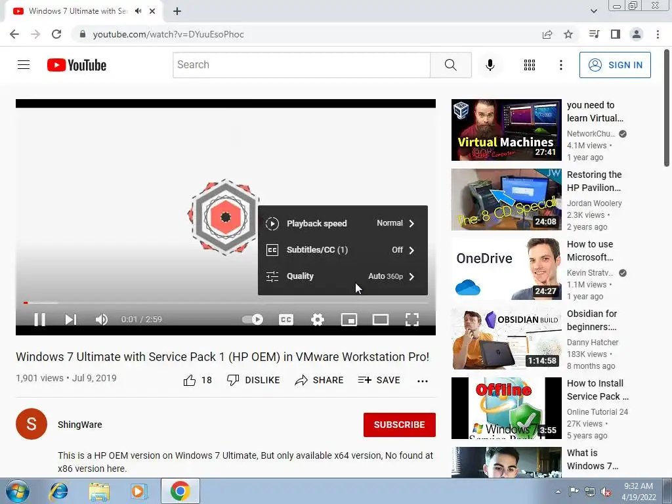The width and height of the screenshot is (672, 504).
Task: Open Chrome media controls icon
Action: point(594,34)
